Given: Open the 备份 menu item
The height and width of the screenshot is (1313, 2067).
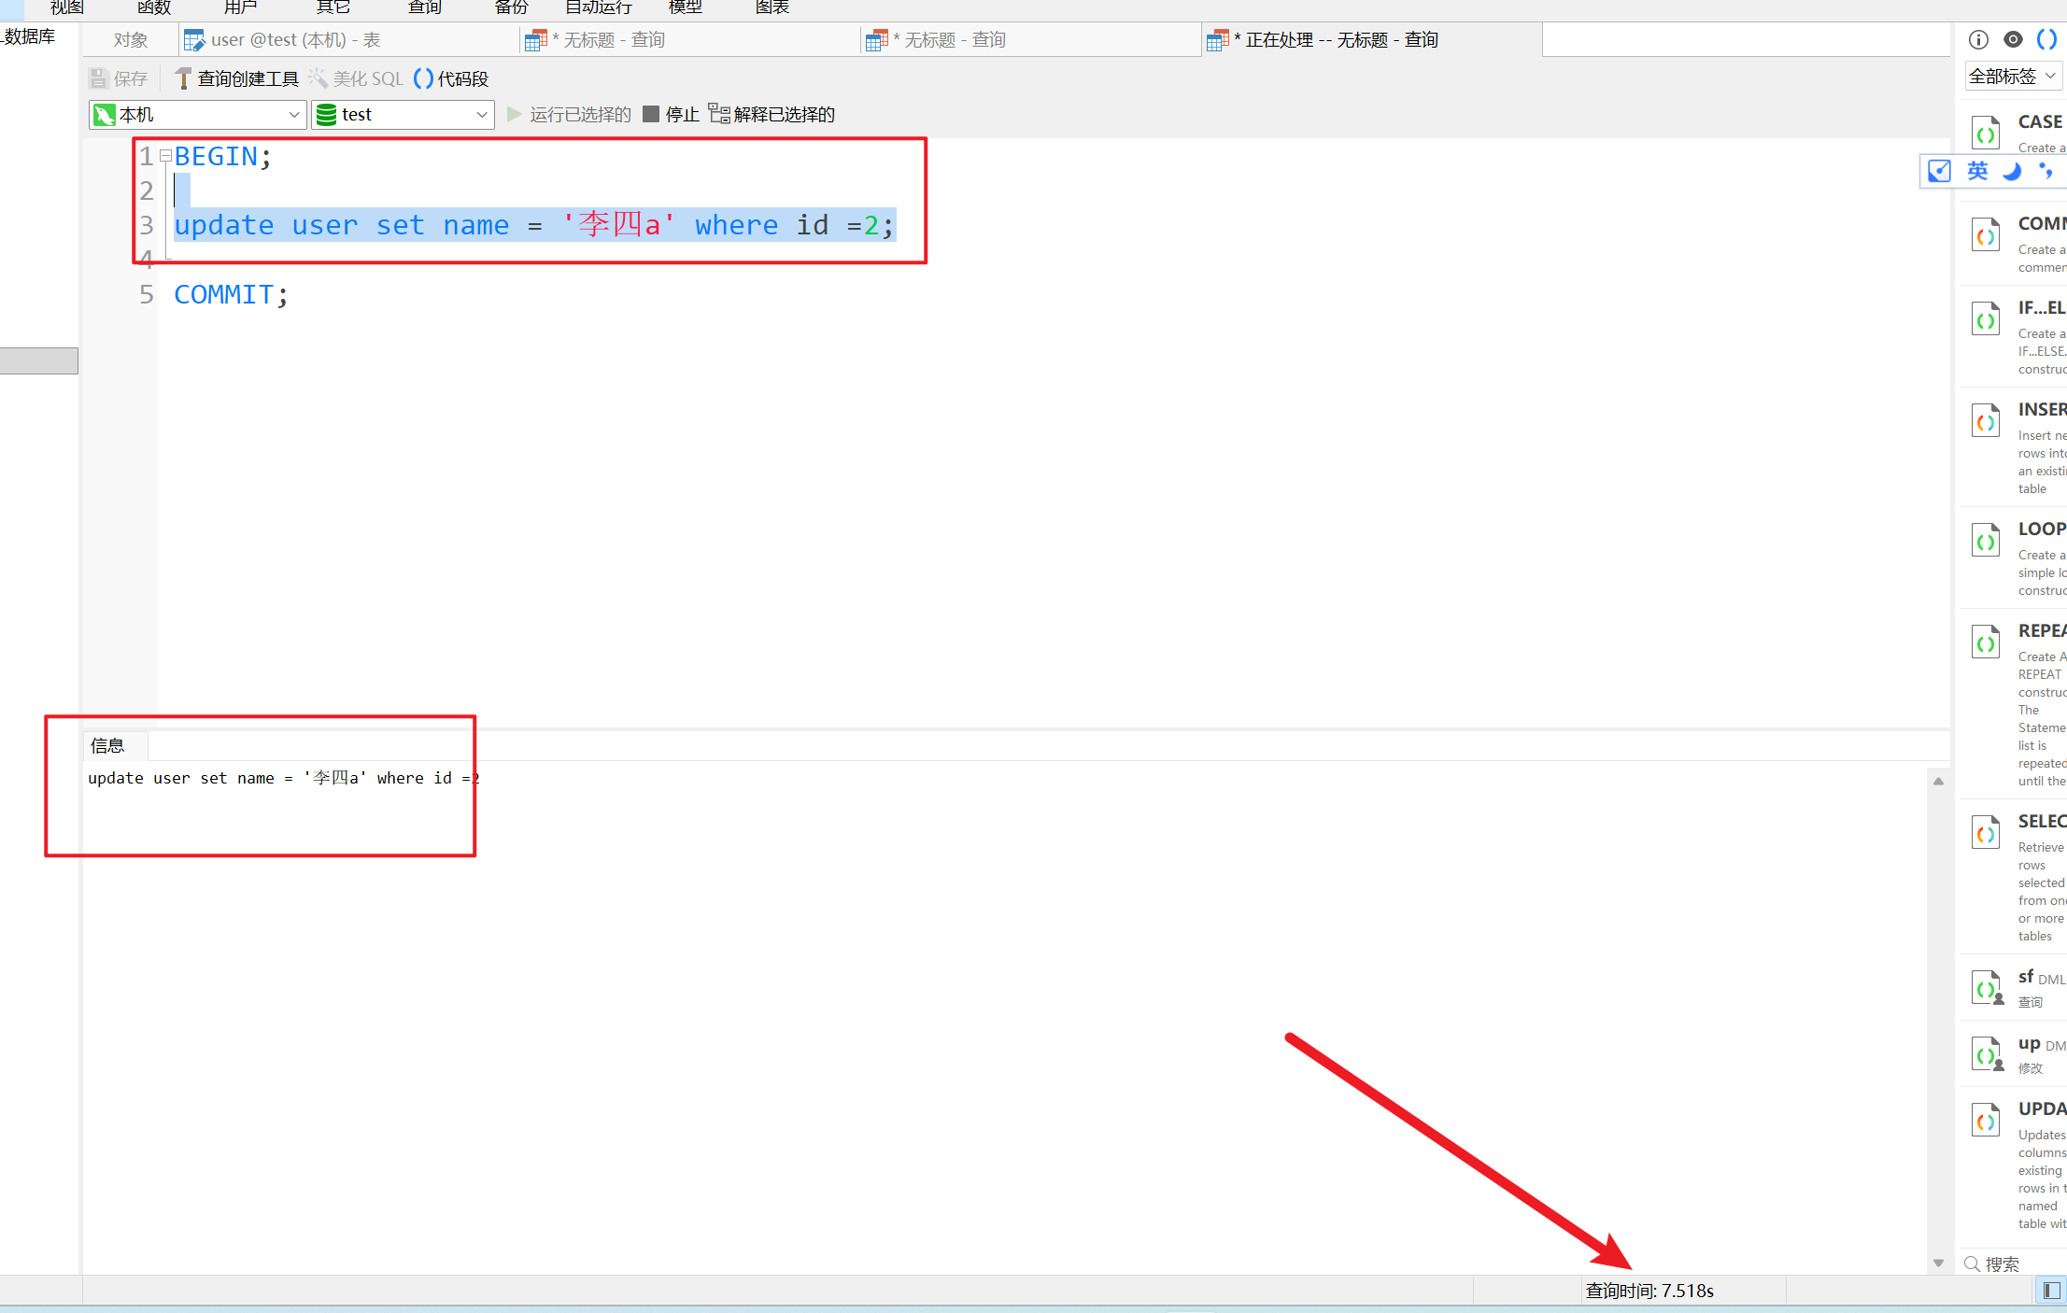Looking at the screenshot, I should 511,7.
